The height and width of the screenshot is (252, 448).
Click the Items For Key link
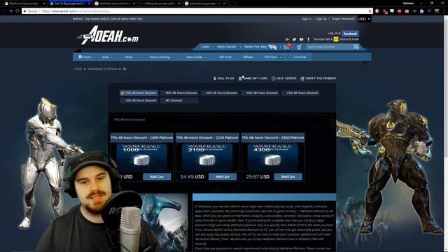[x=255, y=47]
